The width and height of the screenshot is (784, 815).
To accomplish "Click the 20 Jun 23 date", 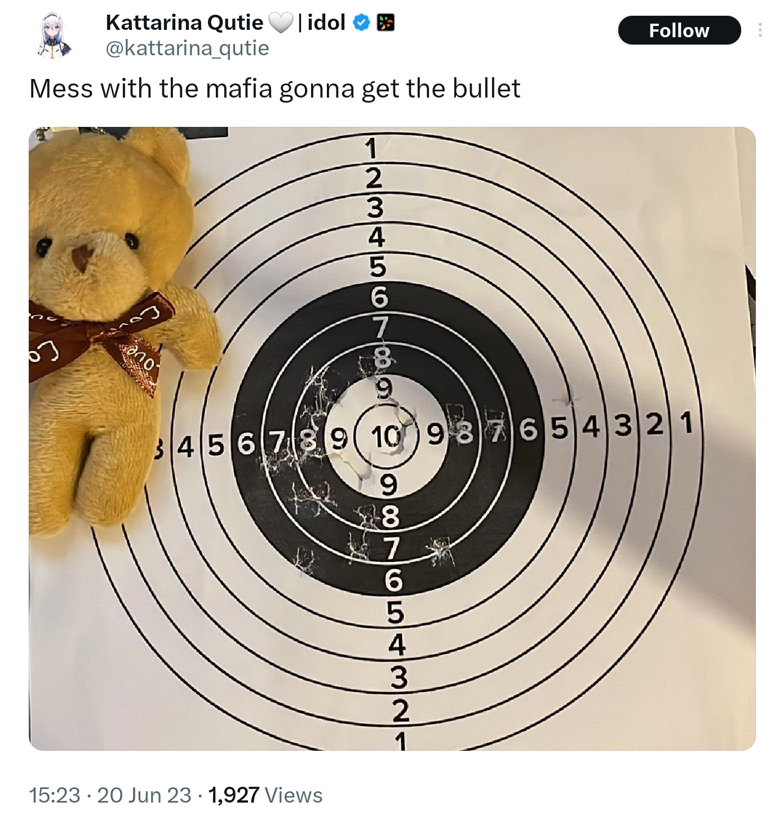I will [144, 795].
